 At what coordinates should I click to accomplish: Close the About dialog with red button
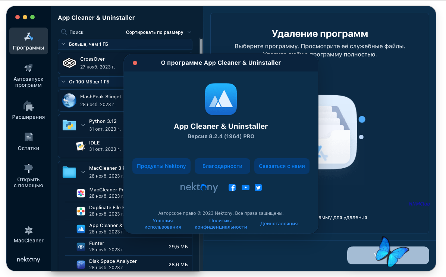coord(135,63)
